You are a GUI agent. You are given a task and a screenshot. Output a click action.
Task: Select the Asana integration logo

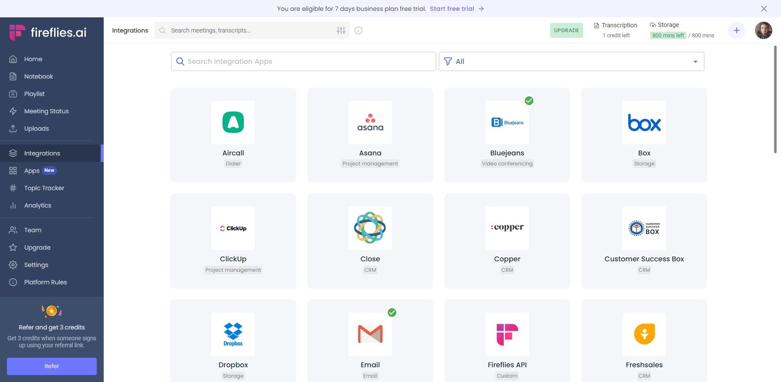pyautogui.click(x=370, y=122)
